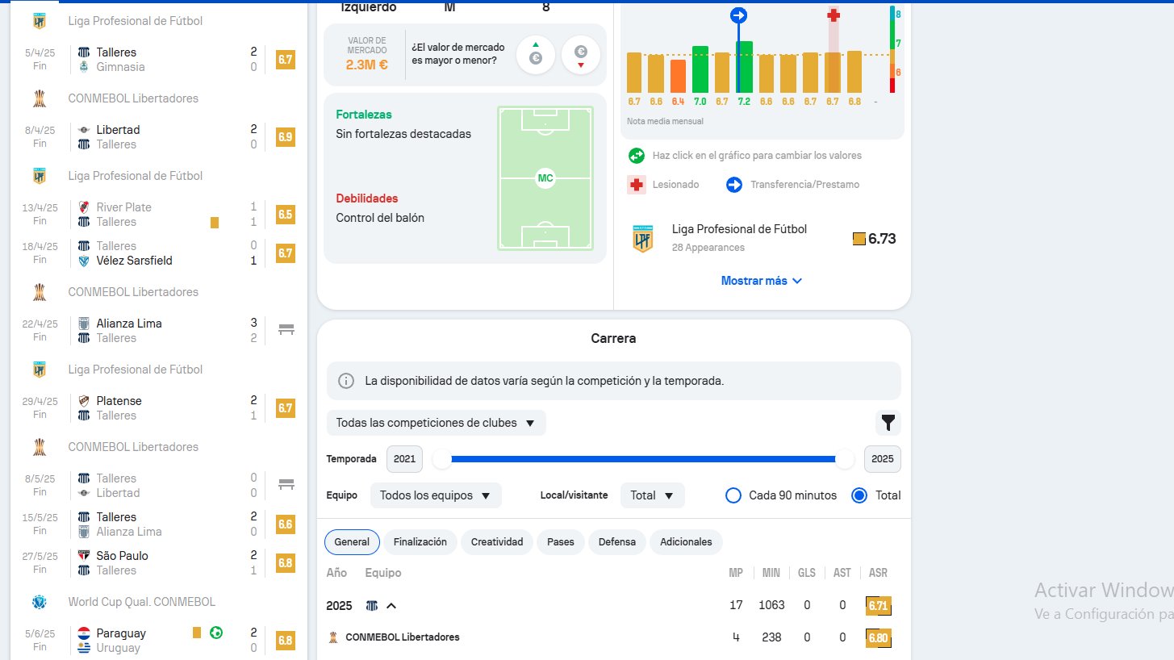Image resolution: width=1174 pixels, height=660 pixels.
Task: Click the blue transfer arrow marker on chart
Action: [x=738, y=15]
